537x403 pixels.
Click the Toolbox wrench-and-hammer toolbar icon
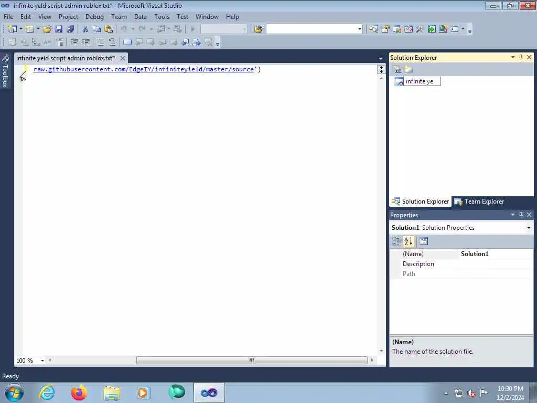(x=420, y=29)
